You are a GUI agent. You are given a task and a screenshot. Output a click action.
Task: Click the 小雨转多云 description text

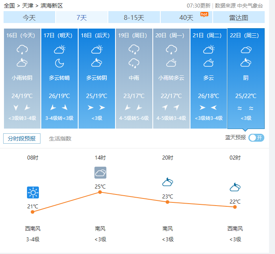click(171, 78)
